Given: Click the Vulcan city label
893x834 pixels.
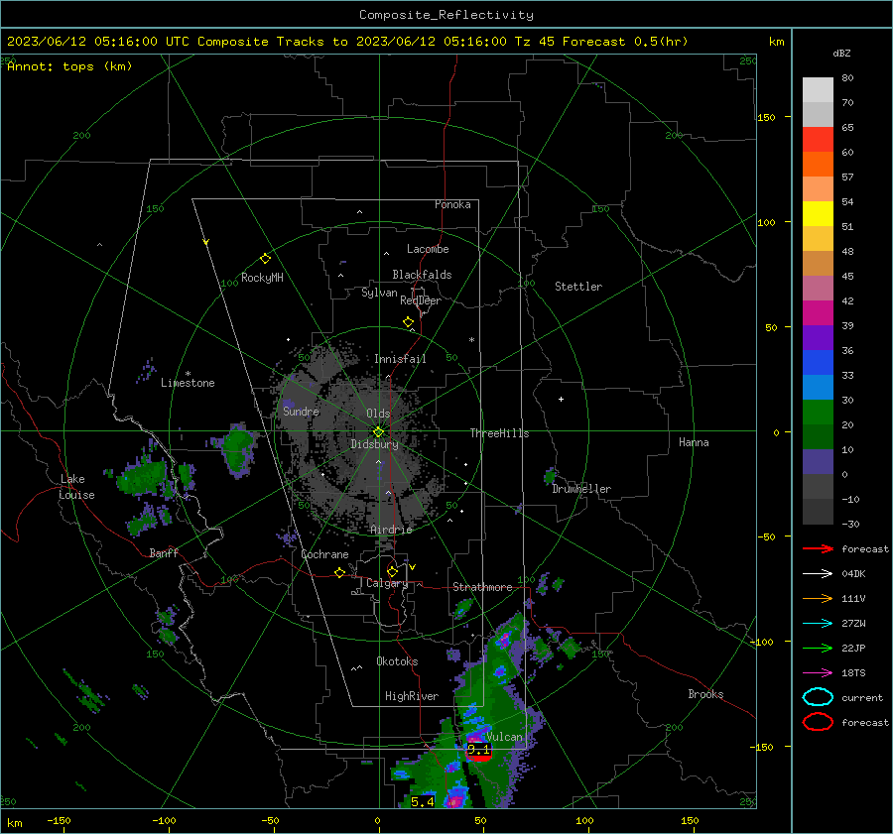Looking at the screenshot, I should pos(504,737).
